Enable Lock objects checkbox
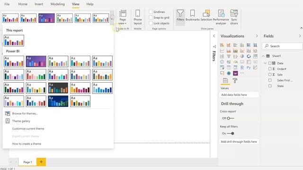 tap(151, 23)
